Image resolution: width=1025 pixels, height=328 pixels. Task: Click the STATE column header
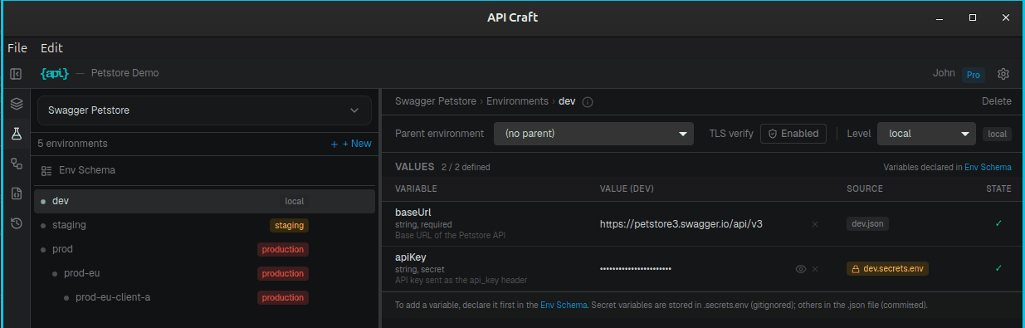tap(998, 188)
